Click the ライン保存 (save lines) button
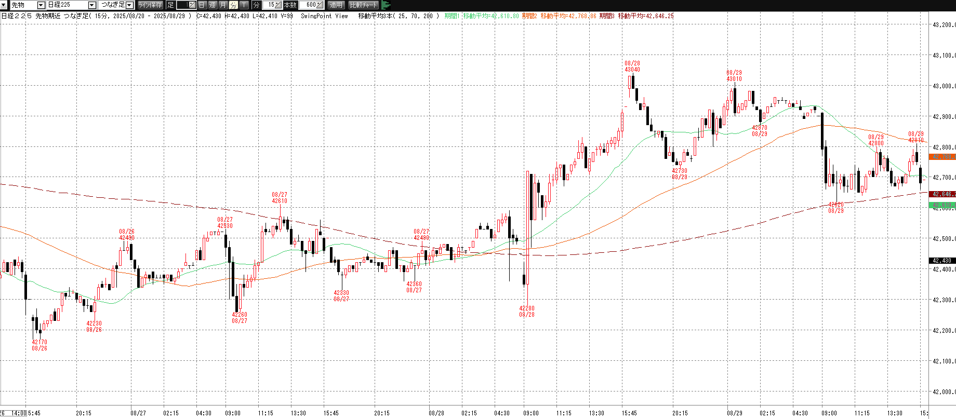The image size is (956, 419). [x=150, y=5]
